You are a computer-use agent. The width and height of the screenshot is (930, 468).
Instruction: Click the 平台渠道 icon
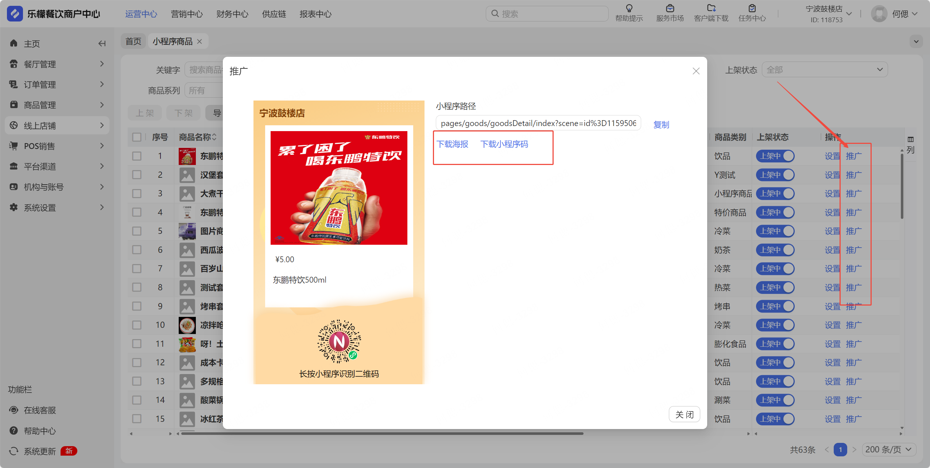(14, 166)
